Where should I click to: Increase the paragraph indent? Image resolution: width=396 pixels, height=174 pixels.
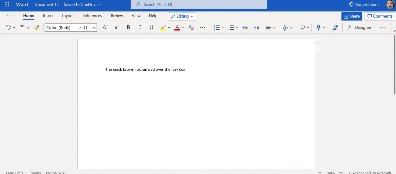tap(256, 28)
